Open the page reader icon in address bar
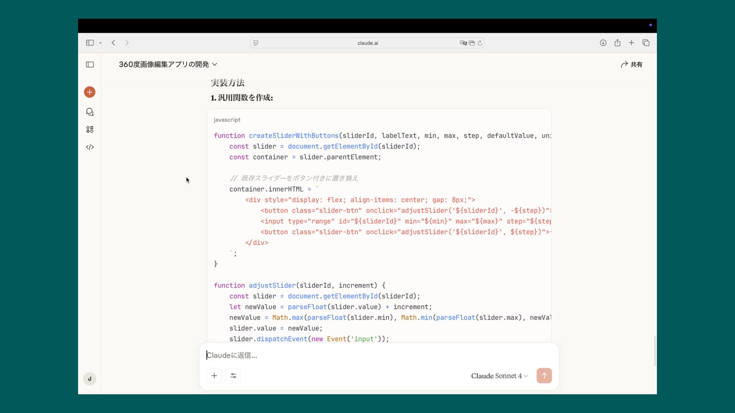Viewport: 735px width, 413px height. point(256,43)
